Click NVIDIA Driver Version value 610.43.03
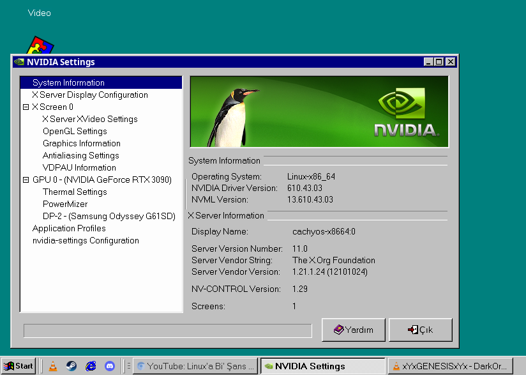Screen dimensions: 526x375 click(x=304, y=188)
